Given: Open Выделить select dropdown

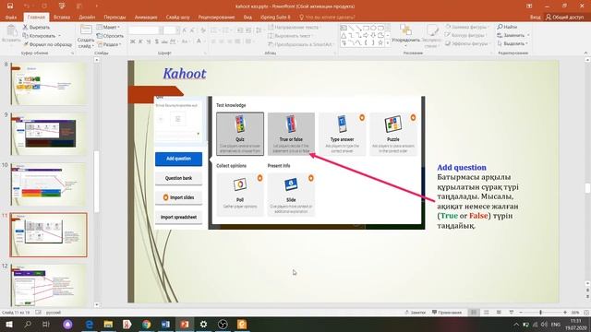Looking at the screenshot, I should (513, 43).
